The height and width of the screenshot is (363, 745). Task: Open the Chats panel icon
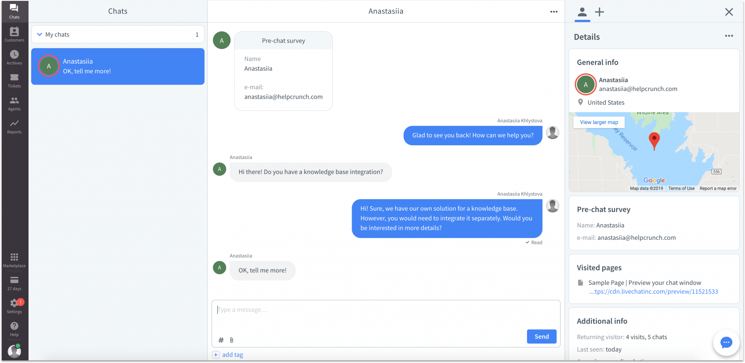tap(14, 12)
